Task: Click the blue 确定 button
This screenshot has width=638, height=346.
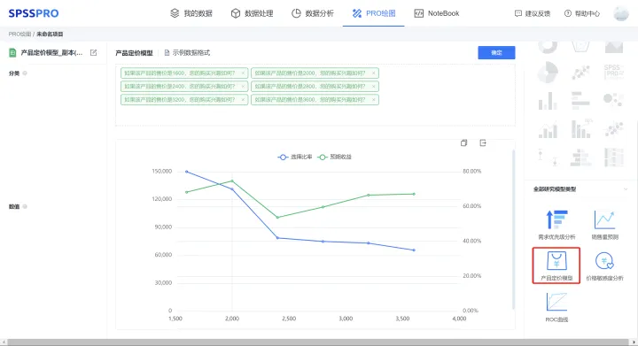Action: pyautogui.click(x=496, y=53)
